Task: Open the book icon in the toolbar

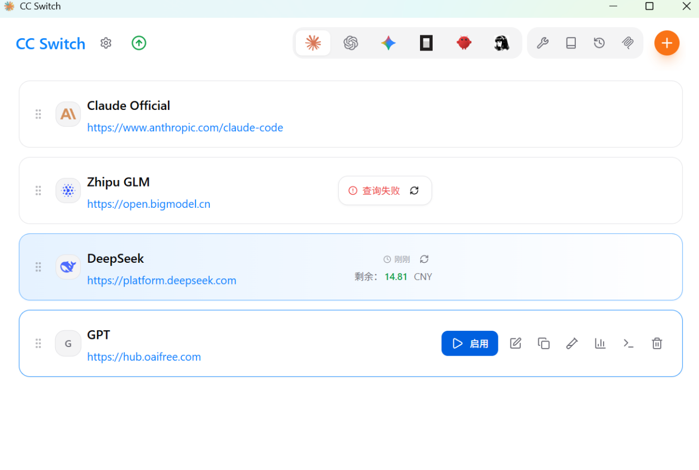Action: click(x=571, y=43)
